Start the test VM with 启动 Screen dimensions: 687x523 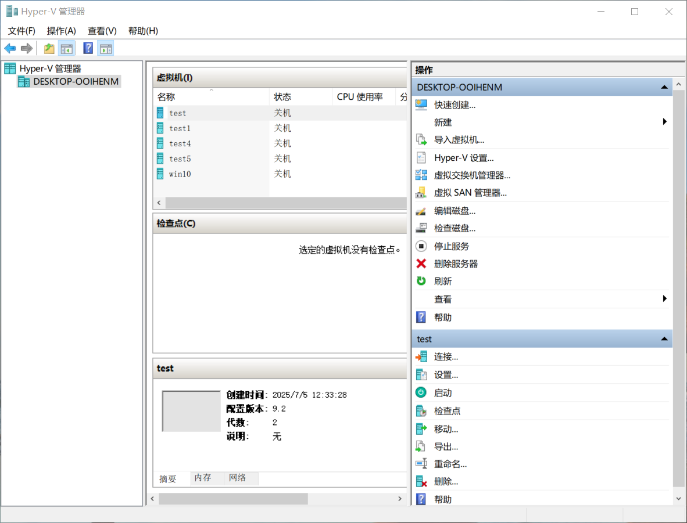[x=442, y=393]
